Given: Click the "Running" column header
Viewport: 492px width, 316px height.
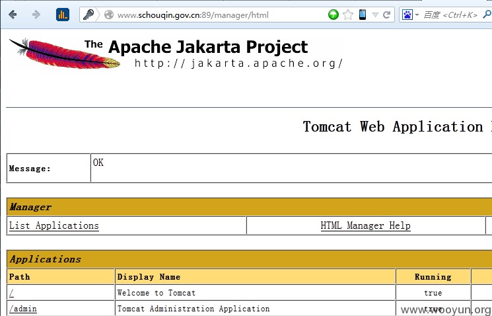Looking at the screenshot, I should tap(433, 277).
